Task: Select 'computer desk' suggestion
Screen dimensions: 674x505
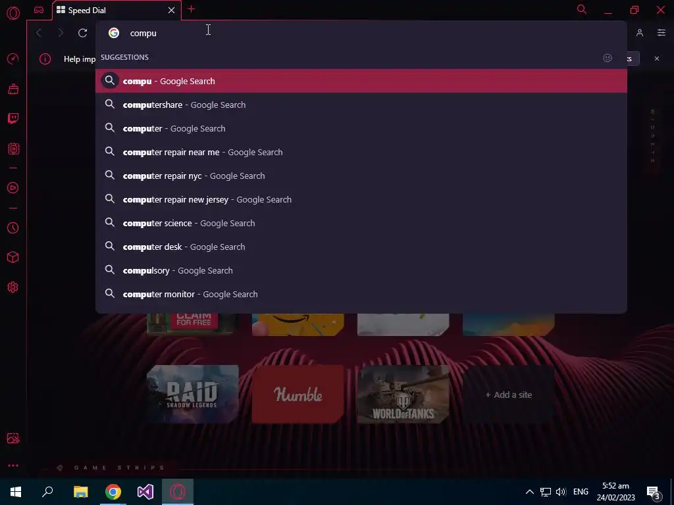Action: pyautogui.click(x=361, y=247)
